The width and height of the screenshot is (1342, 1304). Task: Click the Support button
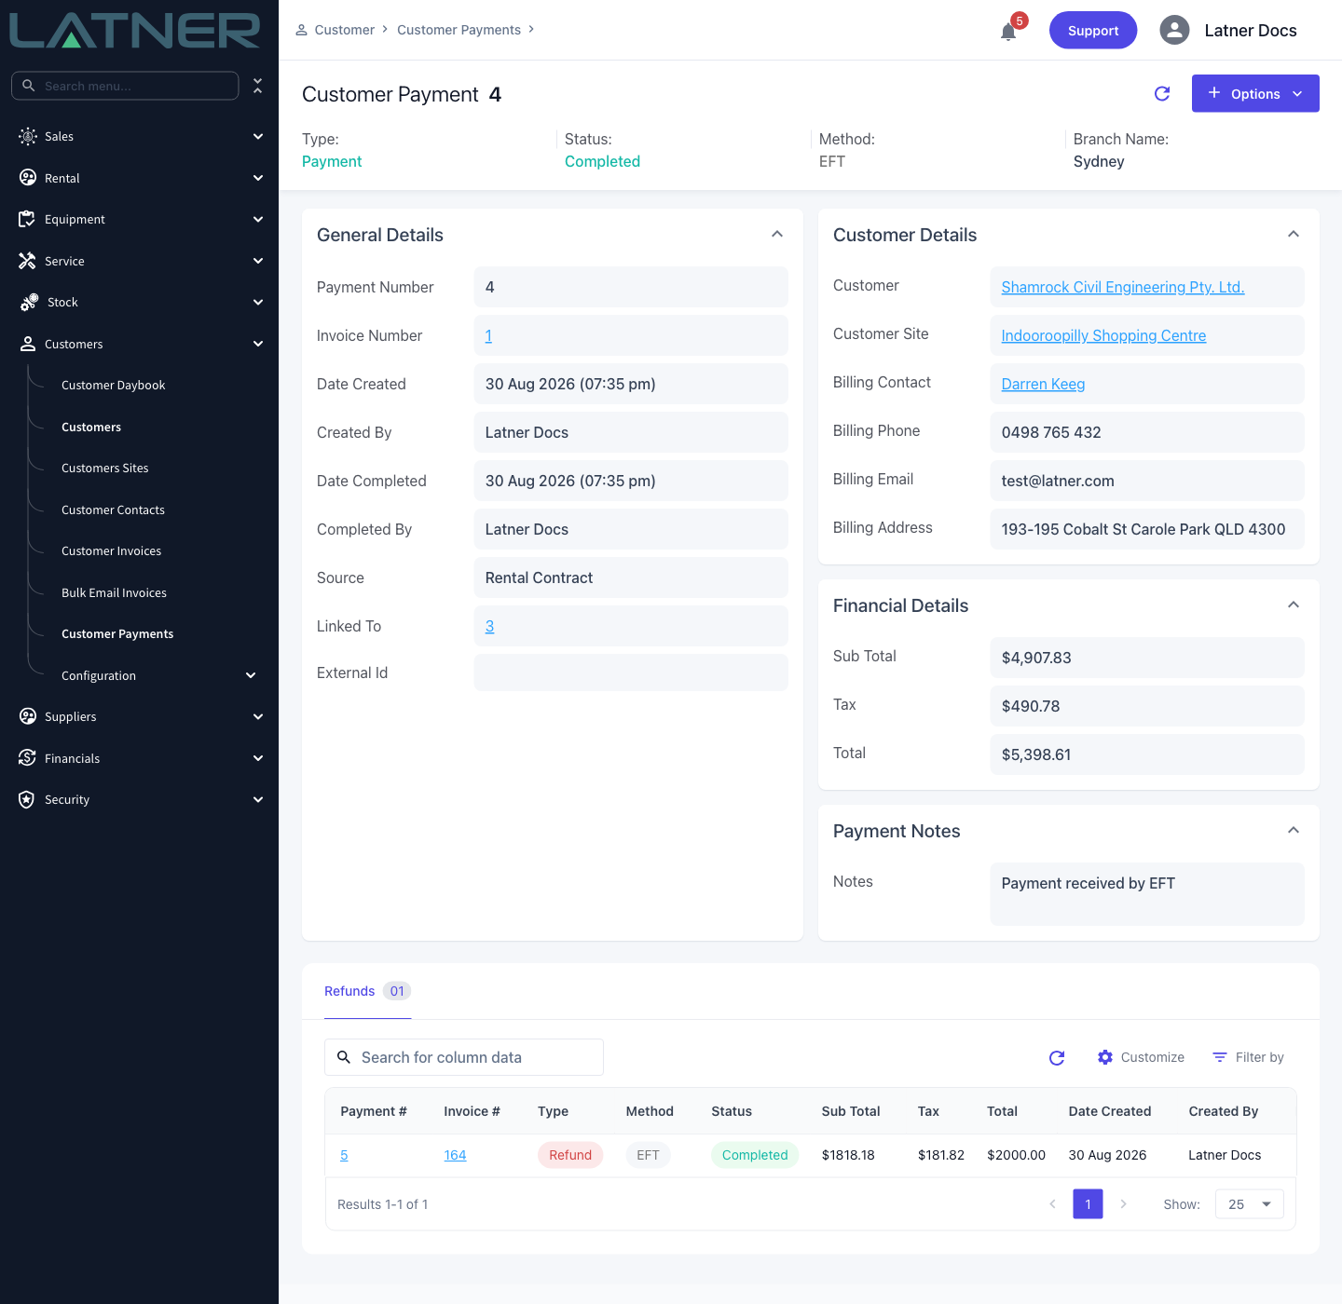[x=1093, y=30]
